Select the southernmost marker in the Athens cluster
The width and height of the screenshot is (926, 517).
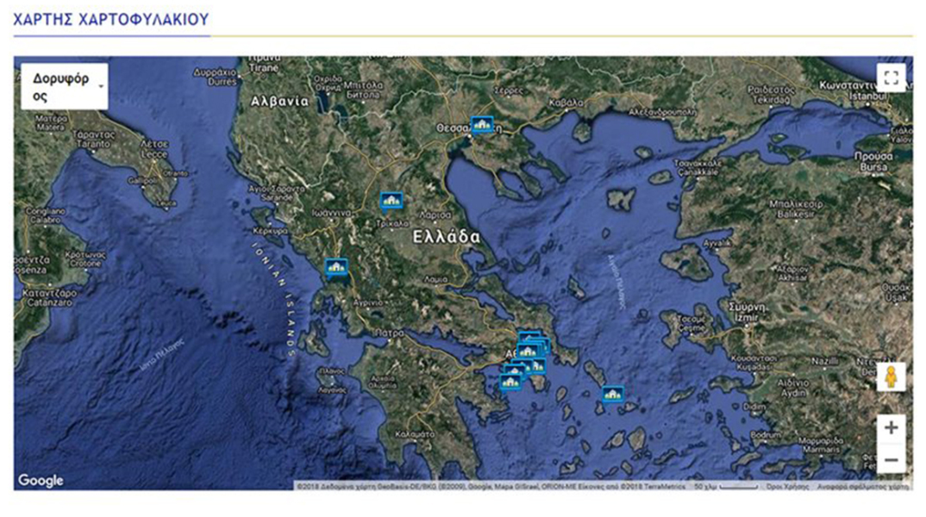[510, 382]
